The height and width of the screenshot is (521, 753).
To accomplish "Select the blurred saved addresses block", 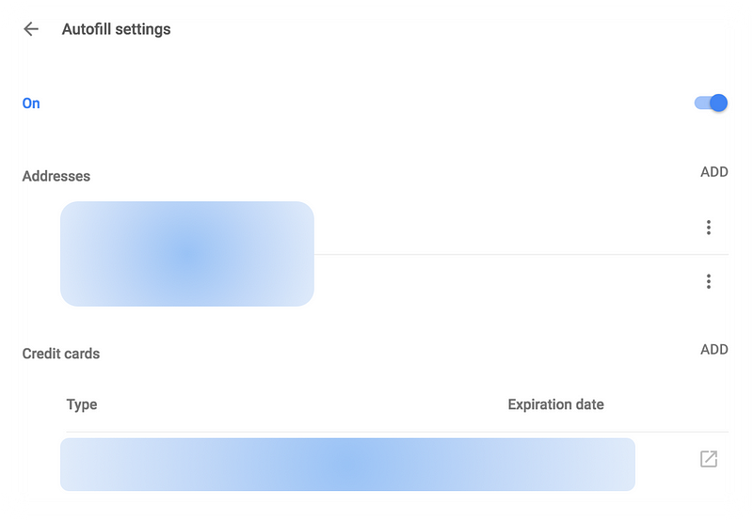I will pos(187,254).
